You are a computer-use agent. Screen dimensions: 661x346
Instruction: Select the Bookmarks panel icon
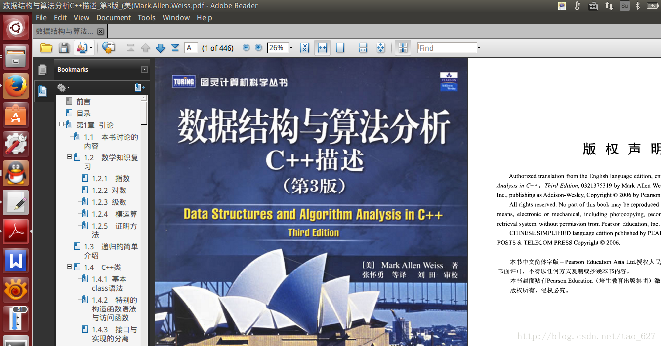point(42,91)
